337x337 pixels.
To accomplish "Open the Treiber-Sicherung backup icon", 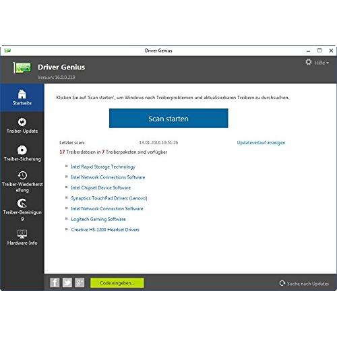I will (x=22, y=150).
